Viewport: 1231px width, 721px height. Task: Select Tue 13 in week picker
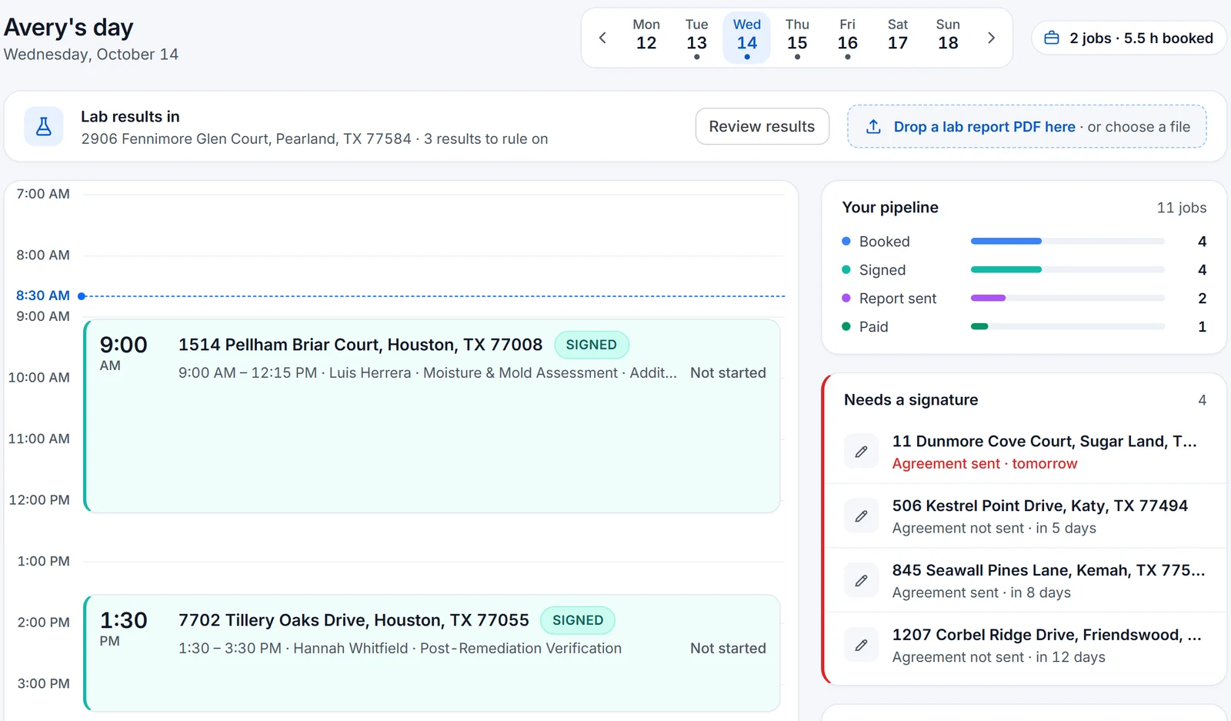pyautogui.click(x=696, y=38)
